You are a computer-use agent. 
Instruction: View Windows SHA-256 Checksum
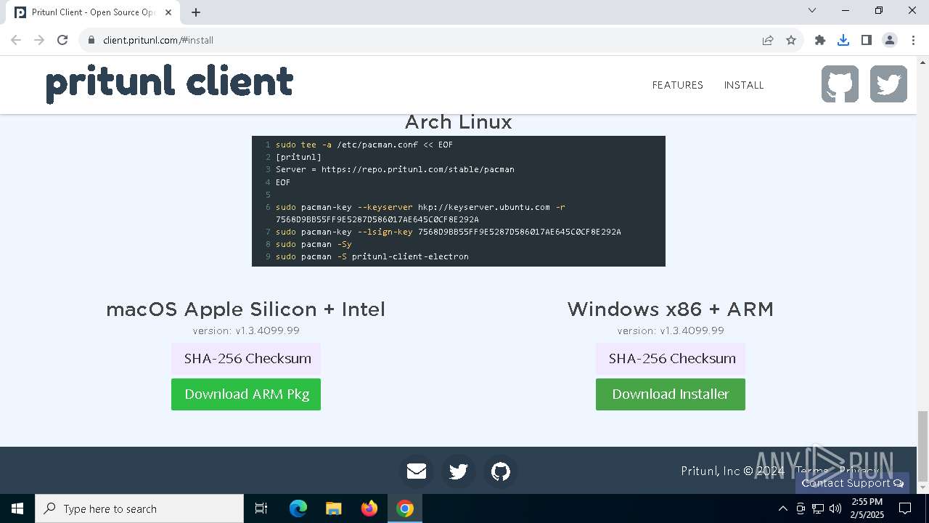[671, 359]
